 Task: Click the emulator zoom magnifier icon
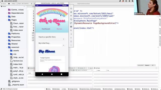[x=71, y=30]
